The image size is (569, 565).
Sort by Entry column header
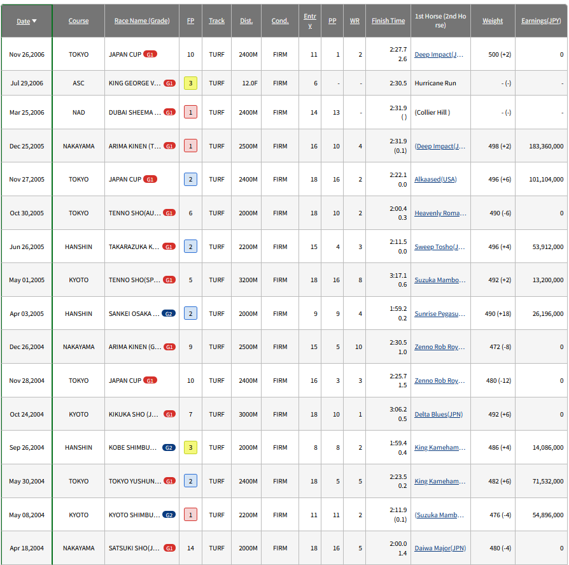(310, 20)
